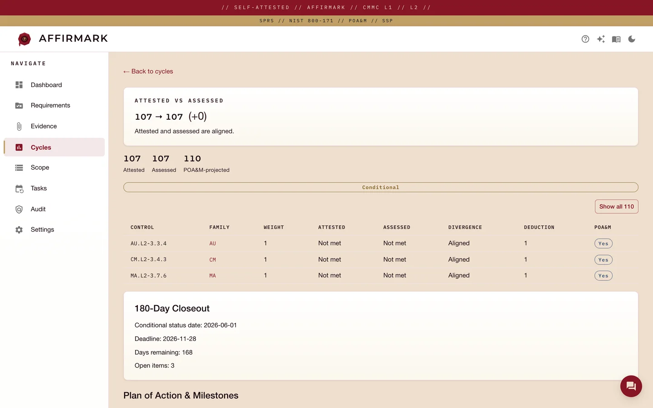Click the Requirements sidebar icon
The image size is (653, 408).
click(19, 106)
